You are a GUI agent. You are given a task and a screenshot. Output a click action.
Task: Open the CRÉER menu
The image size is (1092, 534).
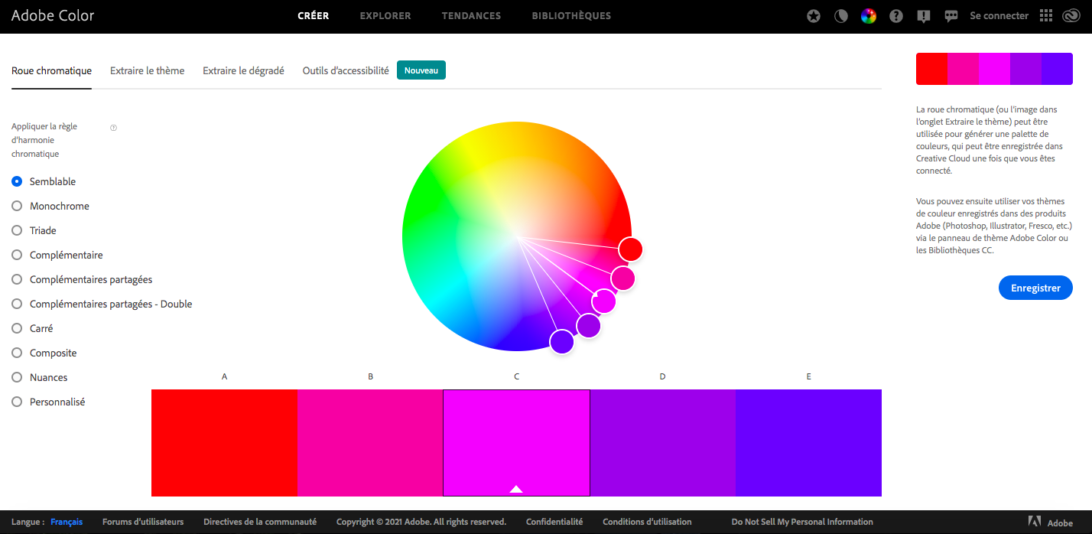click(314, 15)
